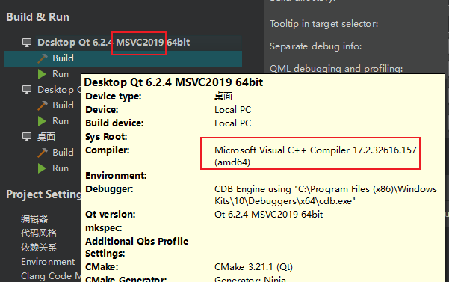Open Run settings of first kit
This screenshot has width=449, height=282.
[x=61, y=74]
